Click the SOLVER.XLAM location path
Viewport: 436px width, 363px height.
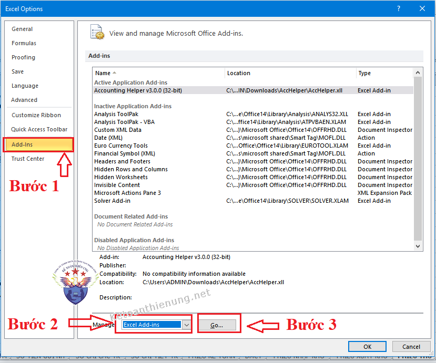[287, 201]
